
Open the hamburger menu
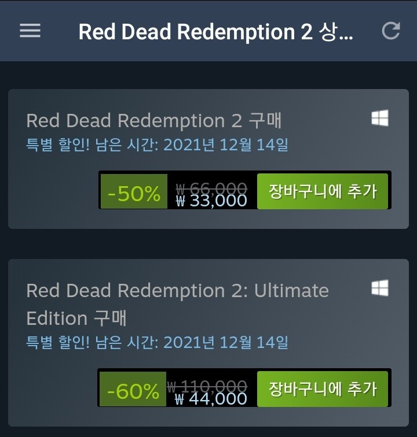coord(30,31)
